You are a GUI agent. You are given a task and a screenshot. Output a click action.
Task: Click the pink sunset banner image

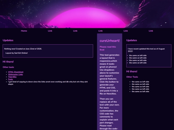(87, 14)
